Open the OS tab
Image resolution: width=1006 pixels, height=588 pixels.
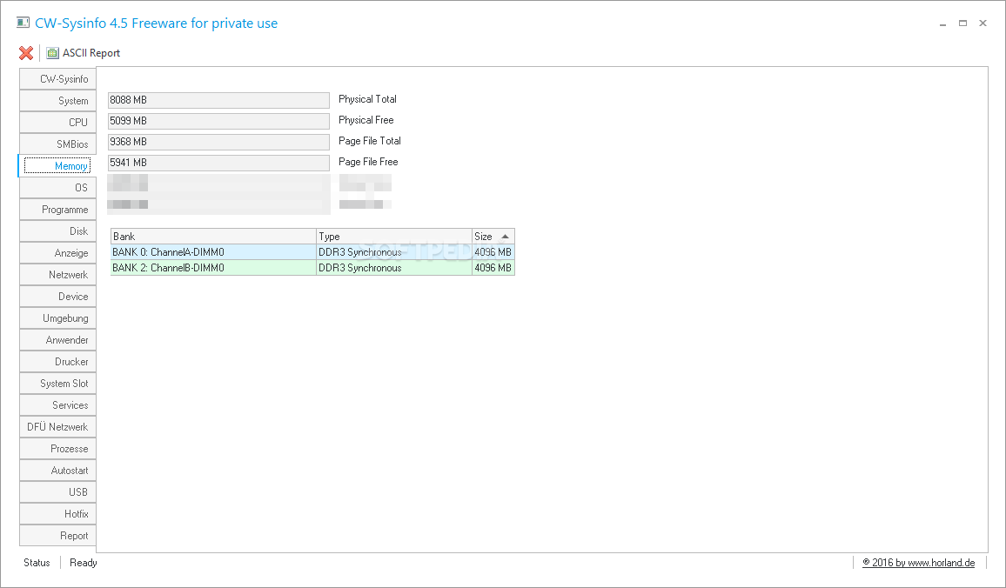(x=57, y=188)
